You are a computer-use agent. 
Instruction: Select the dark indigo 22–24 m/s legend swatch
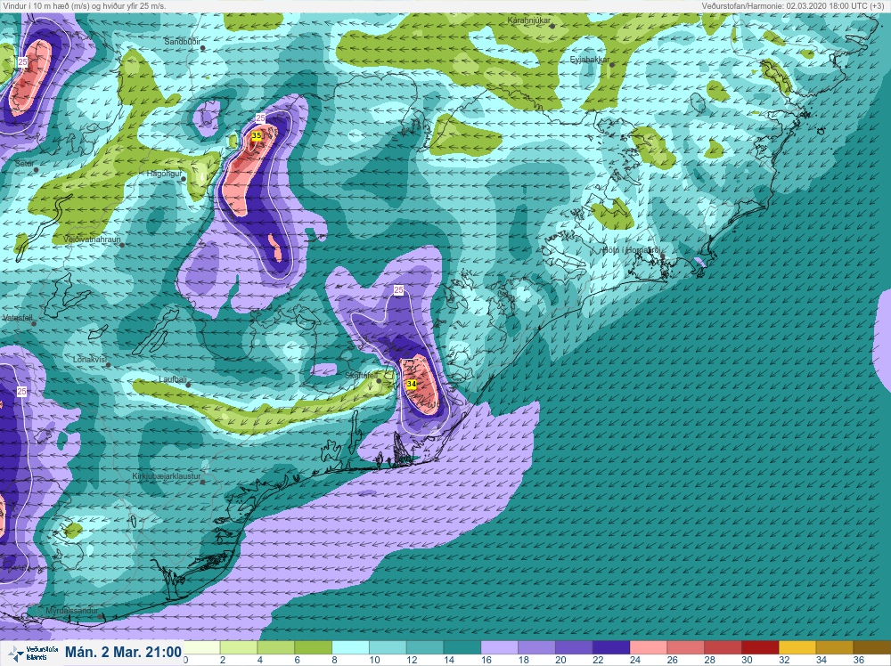611,648
